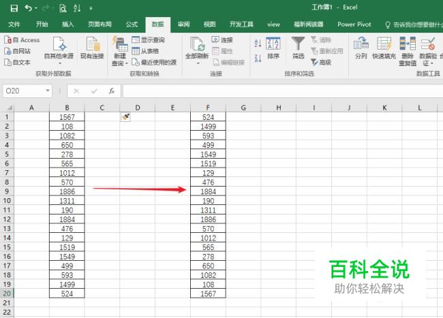
Task: Click the Sort icon in quick access toolbar
Action: click(77, 8)
